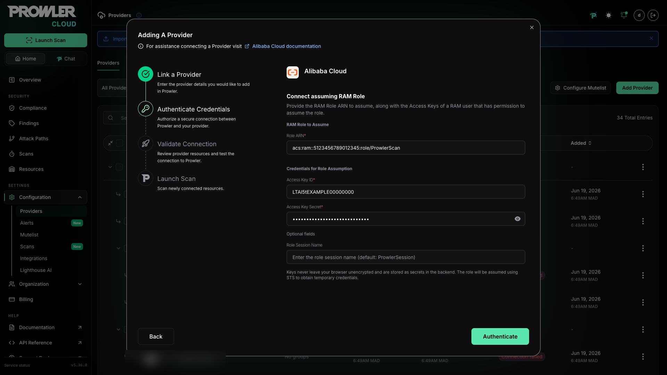Screen dimensions: 667x375
Task: Select Providers under Configuration
Action: pyautogui.click(x=51, y=211)
